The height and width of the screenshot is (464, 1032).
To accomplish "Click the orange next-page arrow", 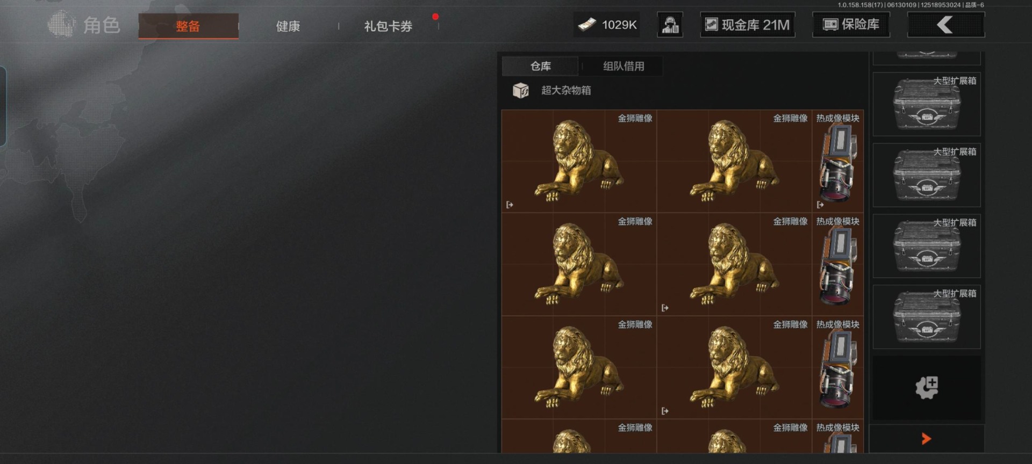I will [x=926, y=439].
